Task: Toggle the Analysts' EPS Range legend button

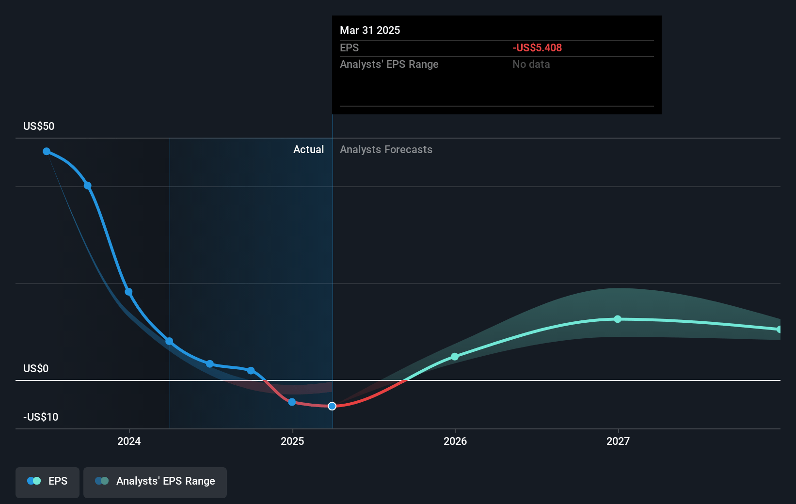Action: click(x=155, y=482)
